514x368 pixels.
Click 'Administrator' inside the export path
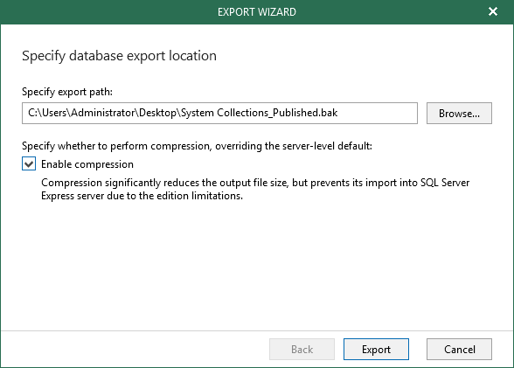tap(103, 113)
